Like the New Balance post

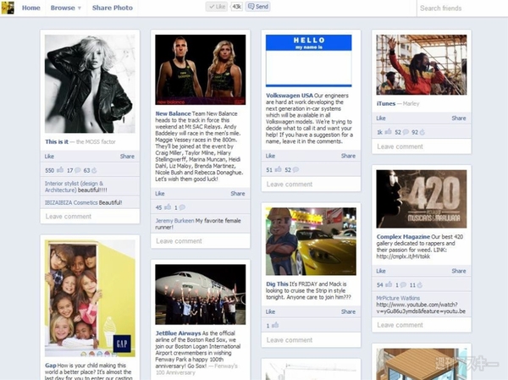point(160,194)
